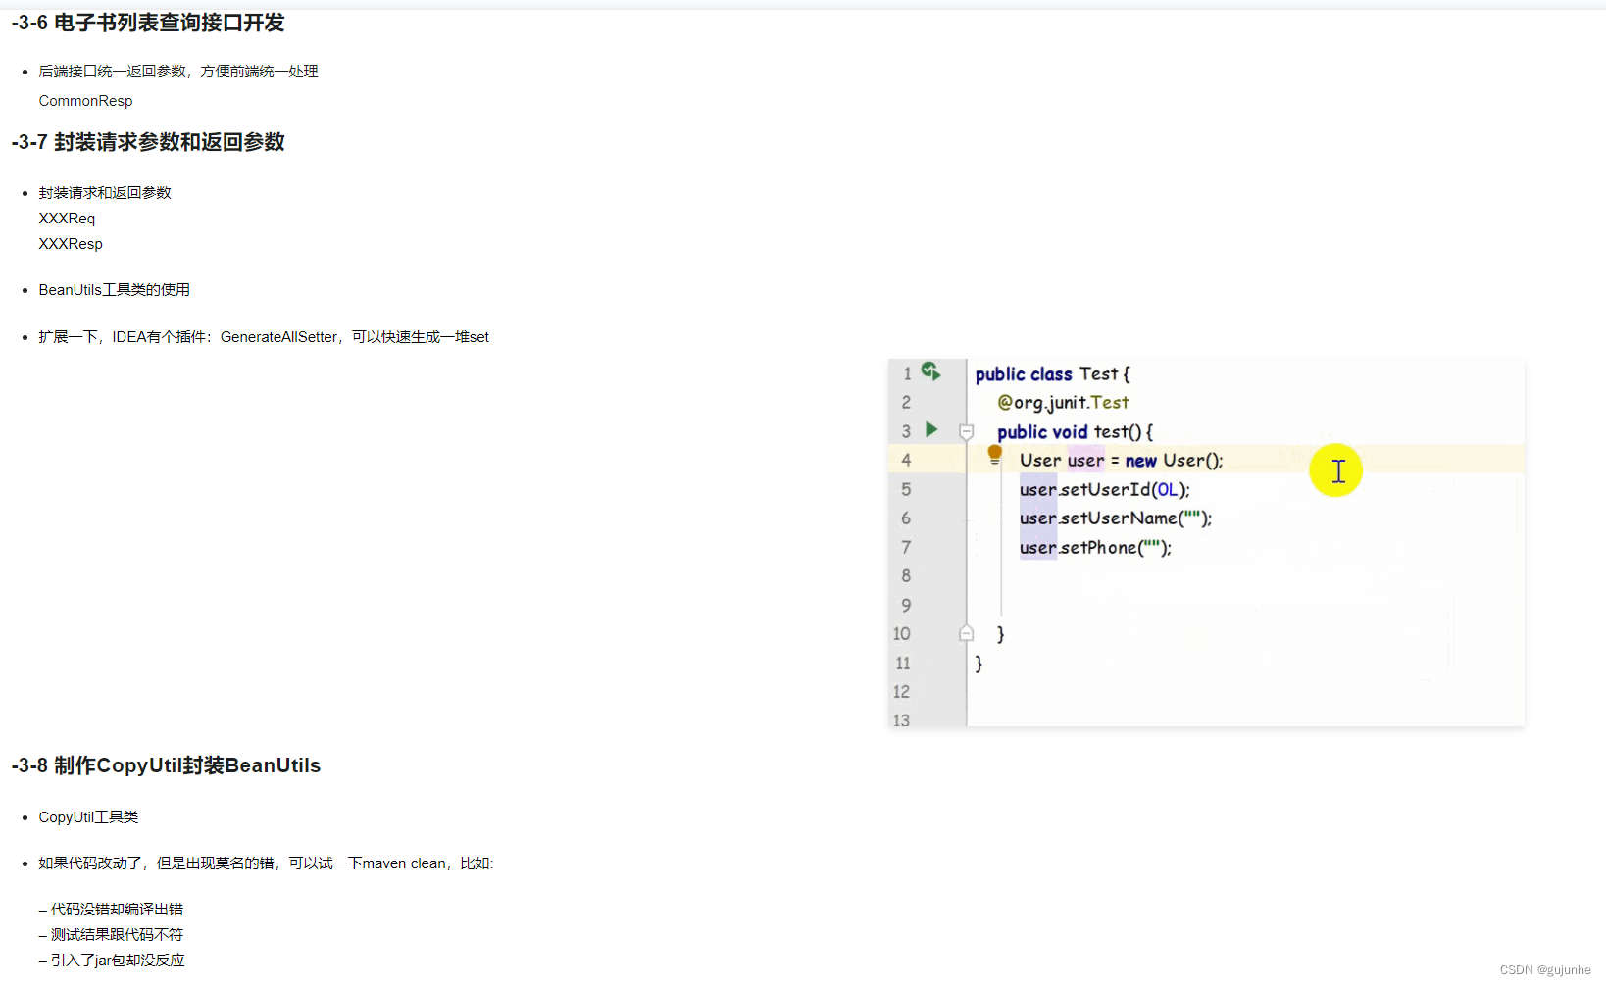Click the '-3-6 电子书列表查询接口开发' heading
The width and height of the screenshot is (1606, 986).
tap(148, 23)
